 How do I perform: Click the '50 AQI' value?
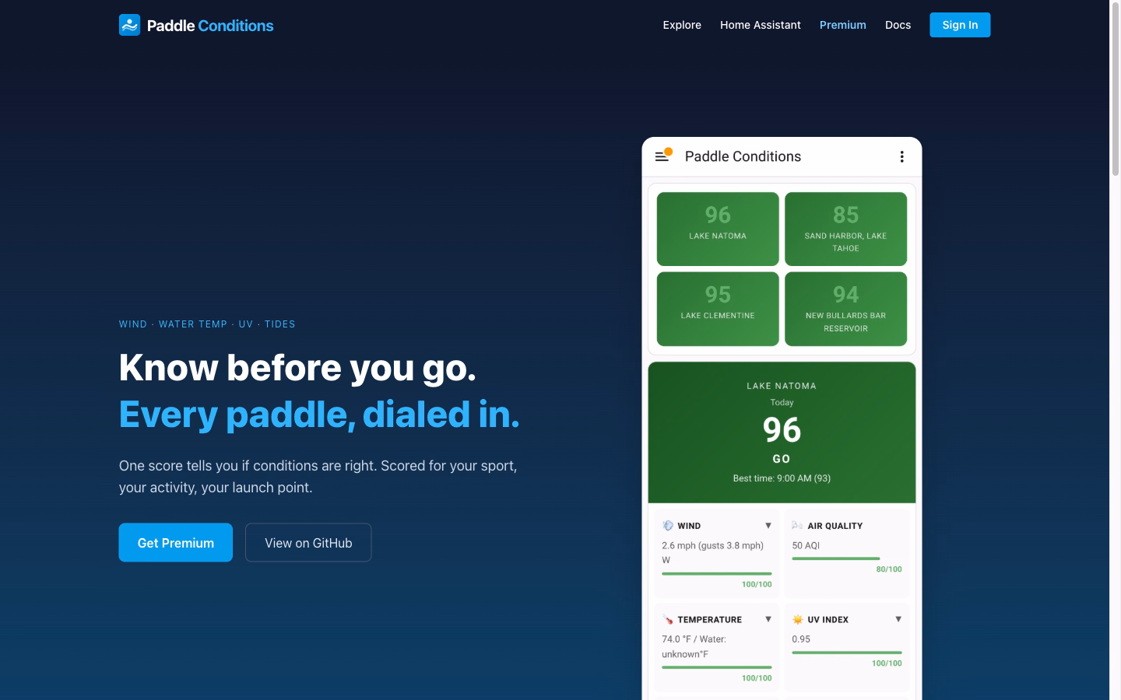(x=806, y=545)
